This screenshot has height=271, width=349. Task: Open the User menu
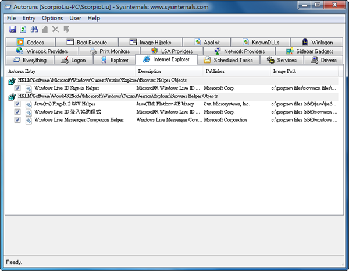pos(76,18)
